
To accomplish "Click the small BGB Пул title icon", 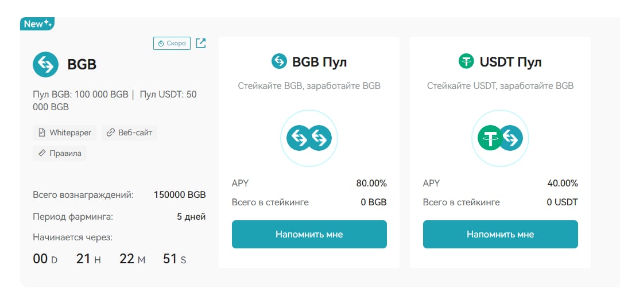I will click(279, 61).
